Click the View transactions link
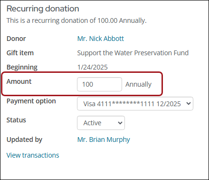This screenshot has height=180, width=209. click(x=33, y=155)
